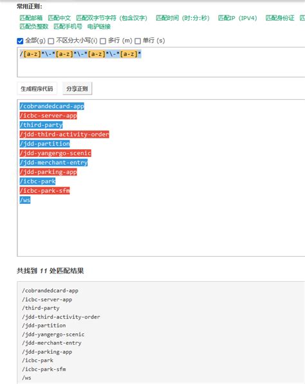Enable the 单行 (s) single-line checkbox
This screenshot has width=305, height=384.
[x=138, y=41]
